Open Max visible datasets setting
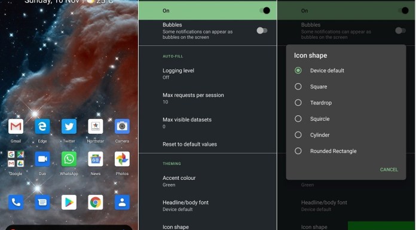Viewport: 416px width, 230px height. 207,122
